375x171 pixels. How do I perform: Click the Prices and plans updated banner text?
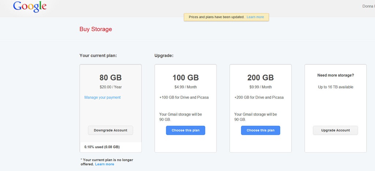216,17
